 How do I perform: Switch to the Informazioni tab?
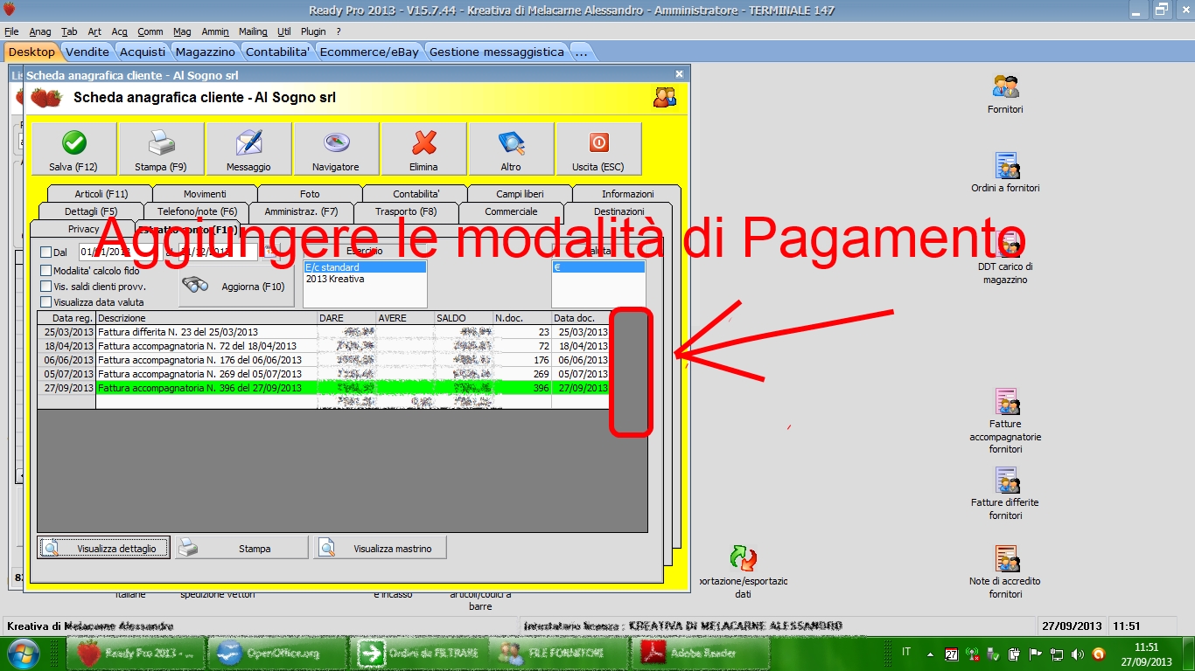point(627,194)
